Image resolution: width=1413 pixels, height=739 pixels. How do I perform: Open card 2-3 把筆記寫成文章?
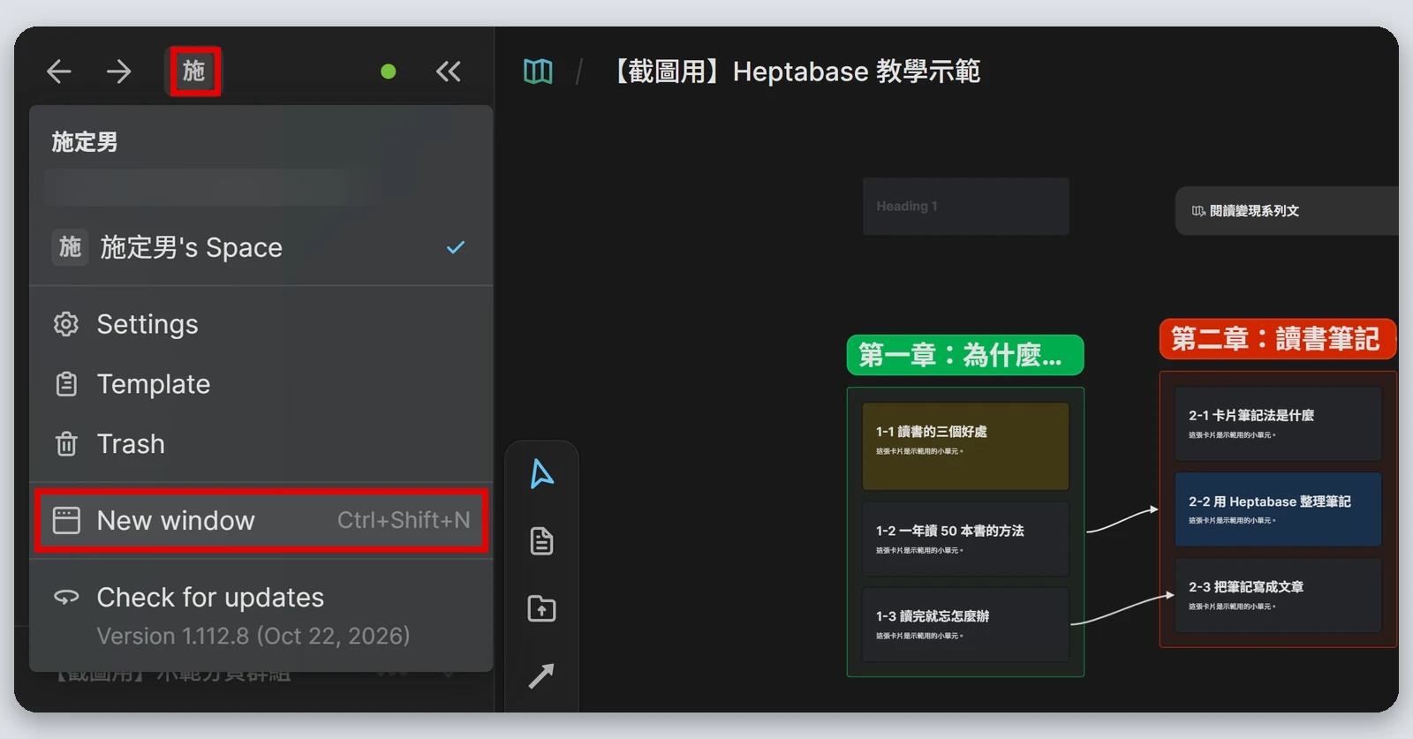(x=1278, y=595)
